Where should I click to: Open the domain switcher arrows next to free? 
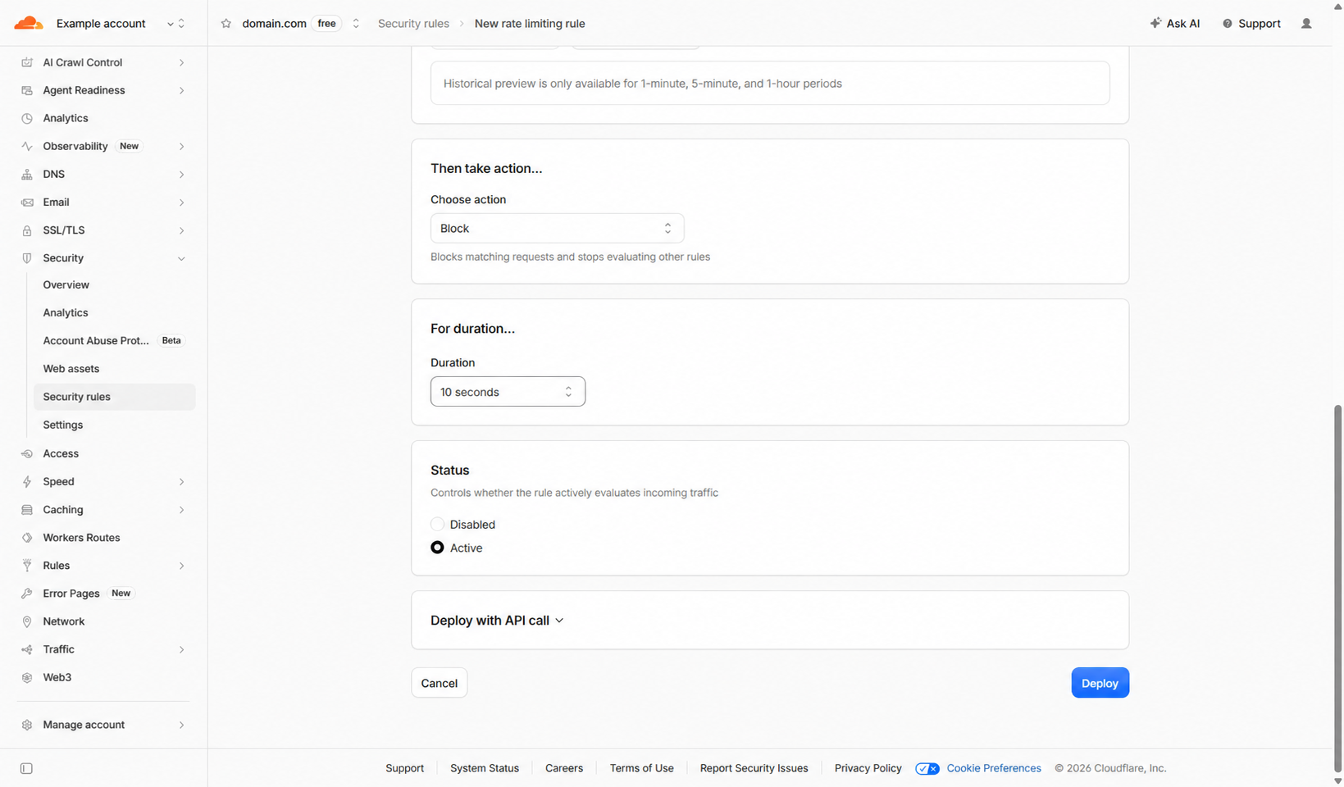click(356, 24)
